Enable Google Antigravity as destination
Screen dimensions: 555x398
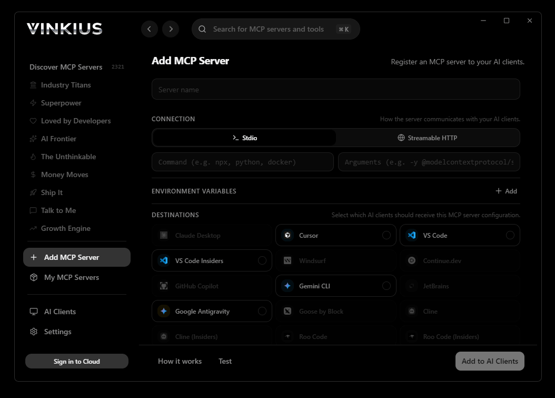tap(262, 311)
